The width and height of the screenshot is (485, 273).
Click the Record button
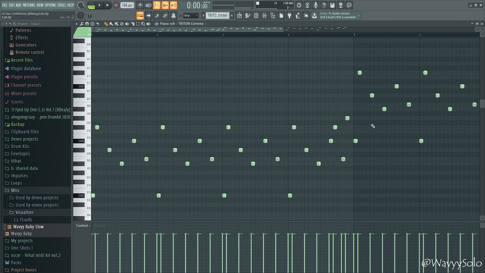tap(116, 5)
